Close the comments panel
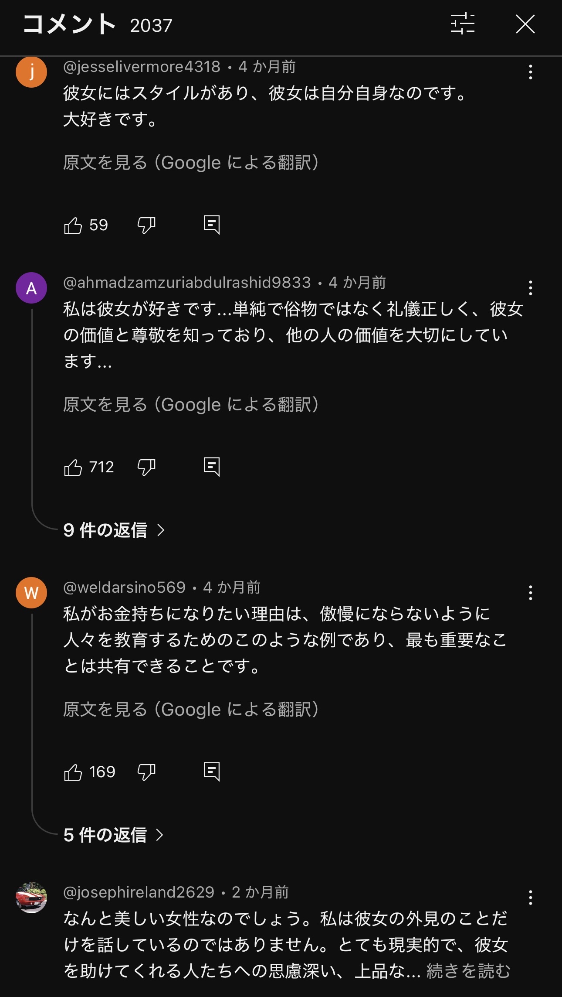This screenshot has width=562, height=997. (x=525, y=24)
